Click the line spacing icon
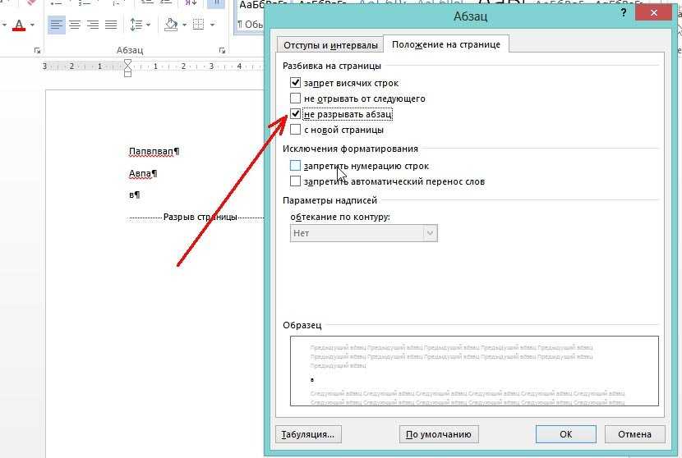 (136, 25)
